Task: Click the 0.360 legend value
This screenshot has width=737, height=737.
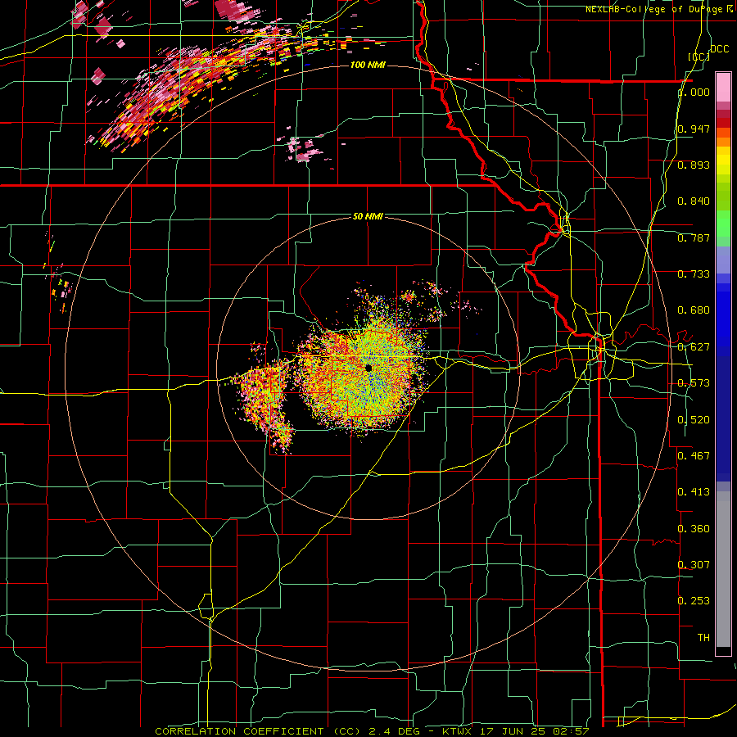Action: coord(694,529)
